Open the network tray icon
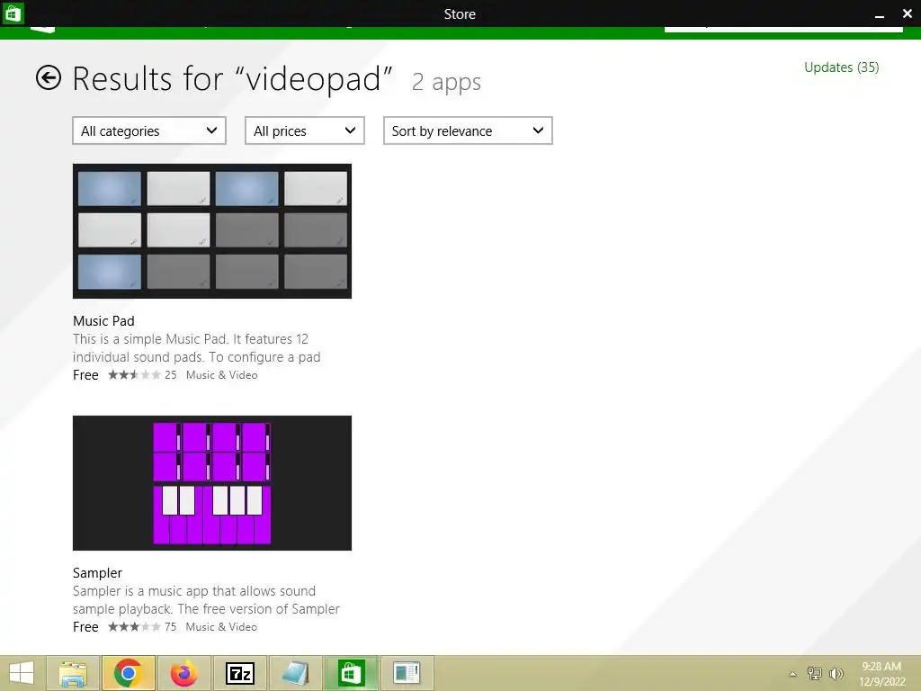Screen dimensions: 921x691 point(814,673)
